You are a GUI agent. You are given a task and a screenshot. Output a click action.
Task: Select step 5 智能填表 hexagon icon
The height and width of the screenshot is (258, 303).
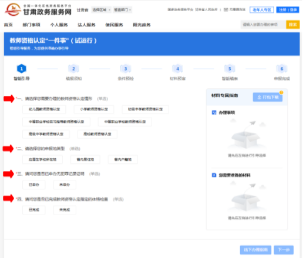tap(230, 69)
